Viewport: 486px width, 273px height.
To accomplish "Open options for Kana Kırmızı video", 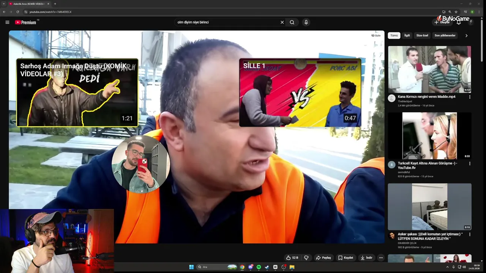I will pos(470,97).
